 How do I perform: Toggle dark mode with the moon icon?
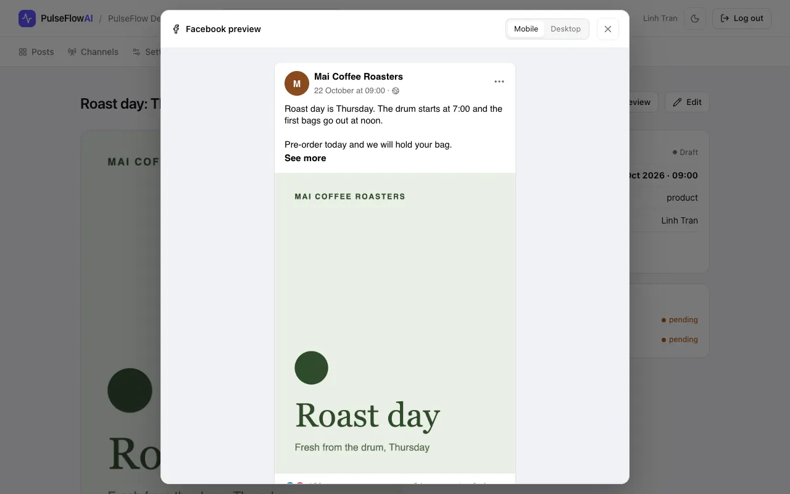[x=695, y=19]
